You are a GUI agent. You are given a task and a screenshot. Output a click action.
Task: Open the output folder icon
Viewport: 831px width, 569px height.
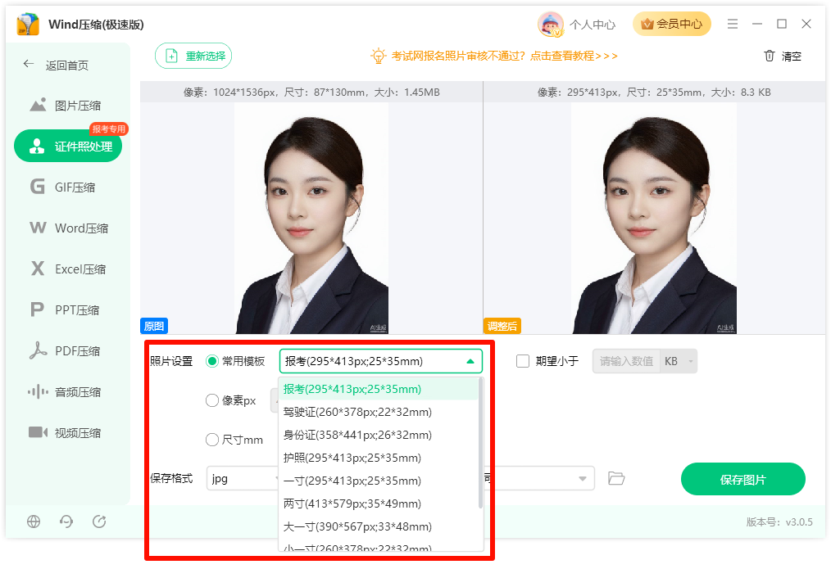tap(616, 478)
